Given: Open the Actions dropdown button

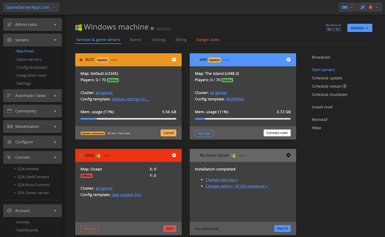Looking at the screenshot, I should [359, 28].
